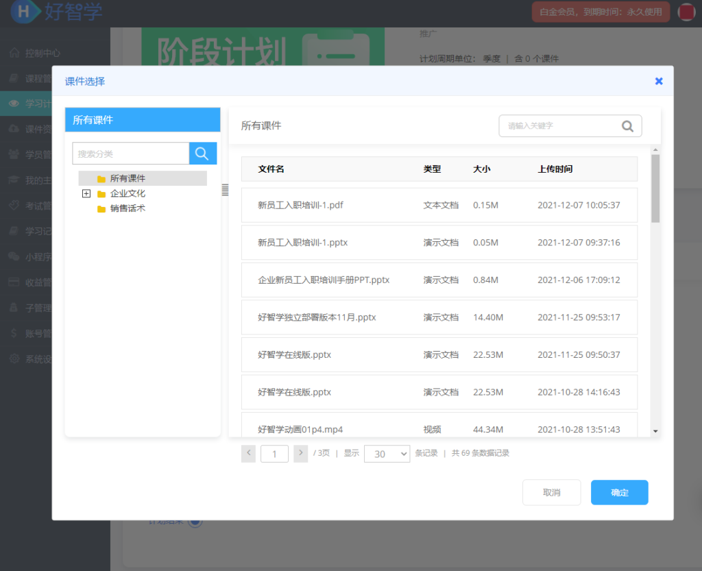702x571 pixels.
Task: Click the 大小 column header
Action: pyautogui.click(x=482, y=169)
